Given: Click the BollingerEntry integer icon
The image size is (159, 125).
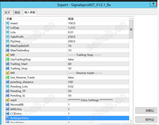Looking at the screenshot, I should tap(7, 118).
